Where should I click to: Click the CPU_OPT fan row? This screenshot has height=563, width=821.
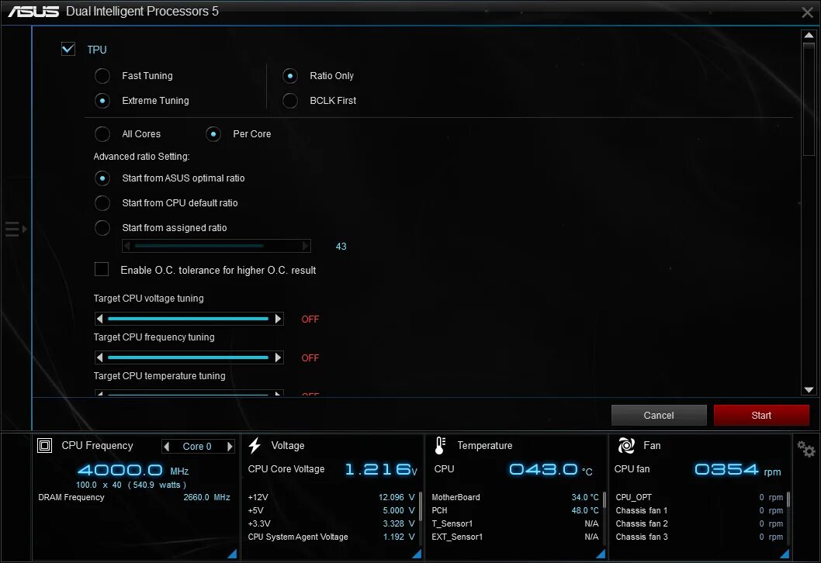699,497
